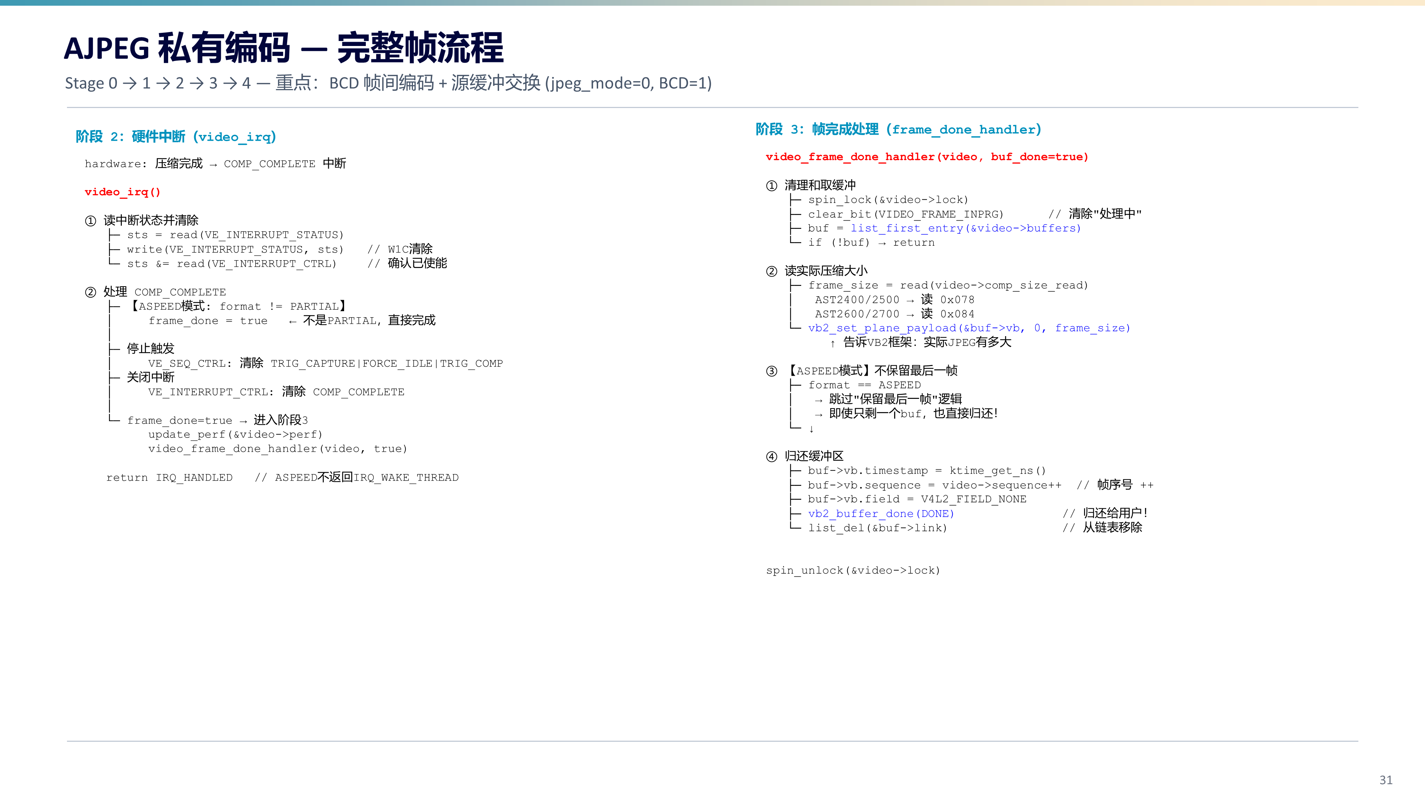Click circled number ① beside '读中断状态并清除'
The height and width of the screenshot is (802, 1425).
click(x=90, y=221)
